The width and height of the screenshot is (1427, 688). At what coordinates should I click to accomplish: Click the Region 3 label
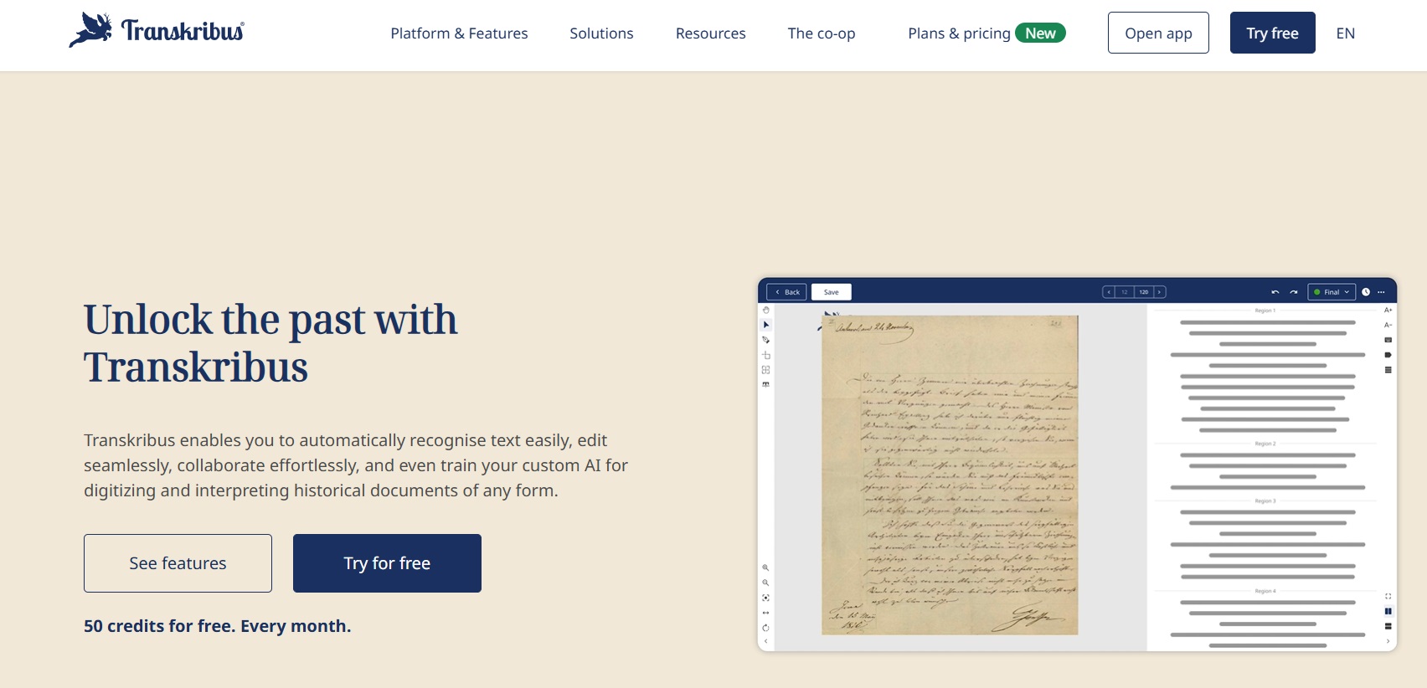tap(1265, 501)
